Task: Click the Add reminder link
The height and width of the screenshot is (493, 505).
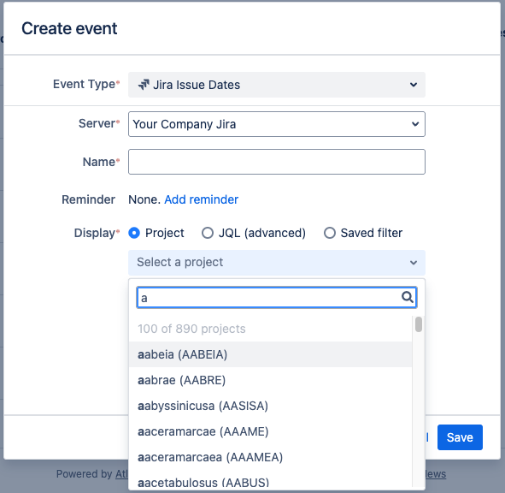Action: click(202, 199)
